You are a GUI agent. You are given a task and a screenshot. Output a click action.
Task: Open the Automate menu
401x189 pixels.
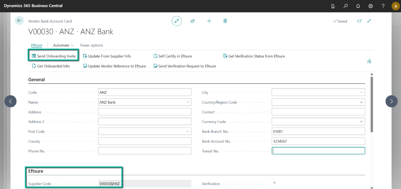(x=63, y=45)
